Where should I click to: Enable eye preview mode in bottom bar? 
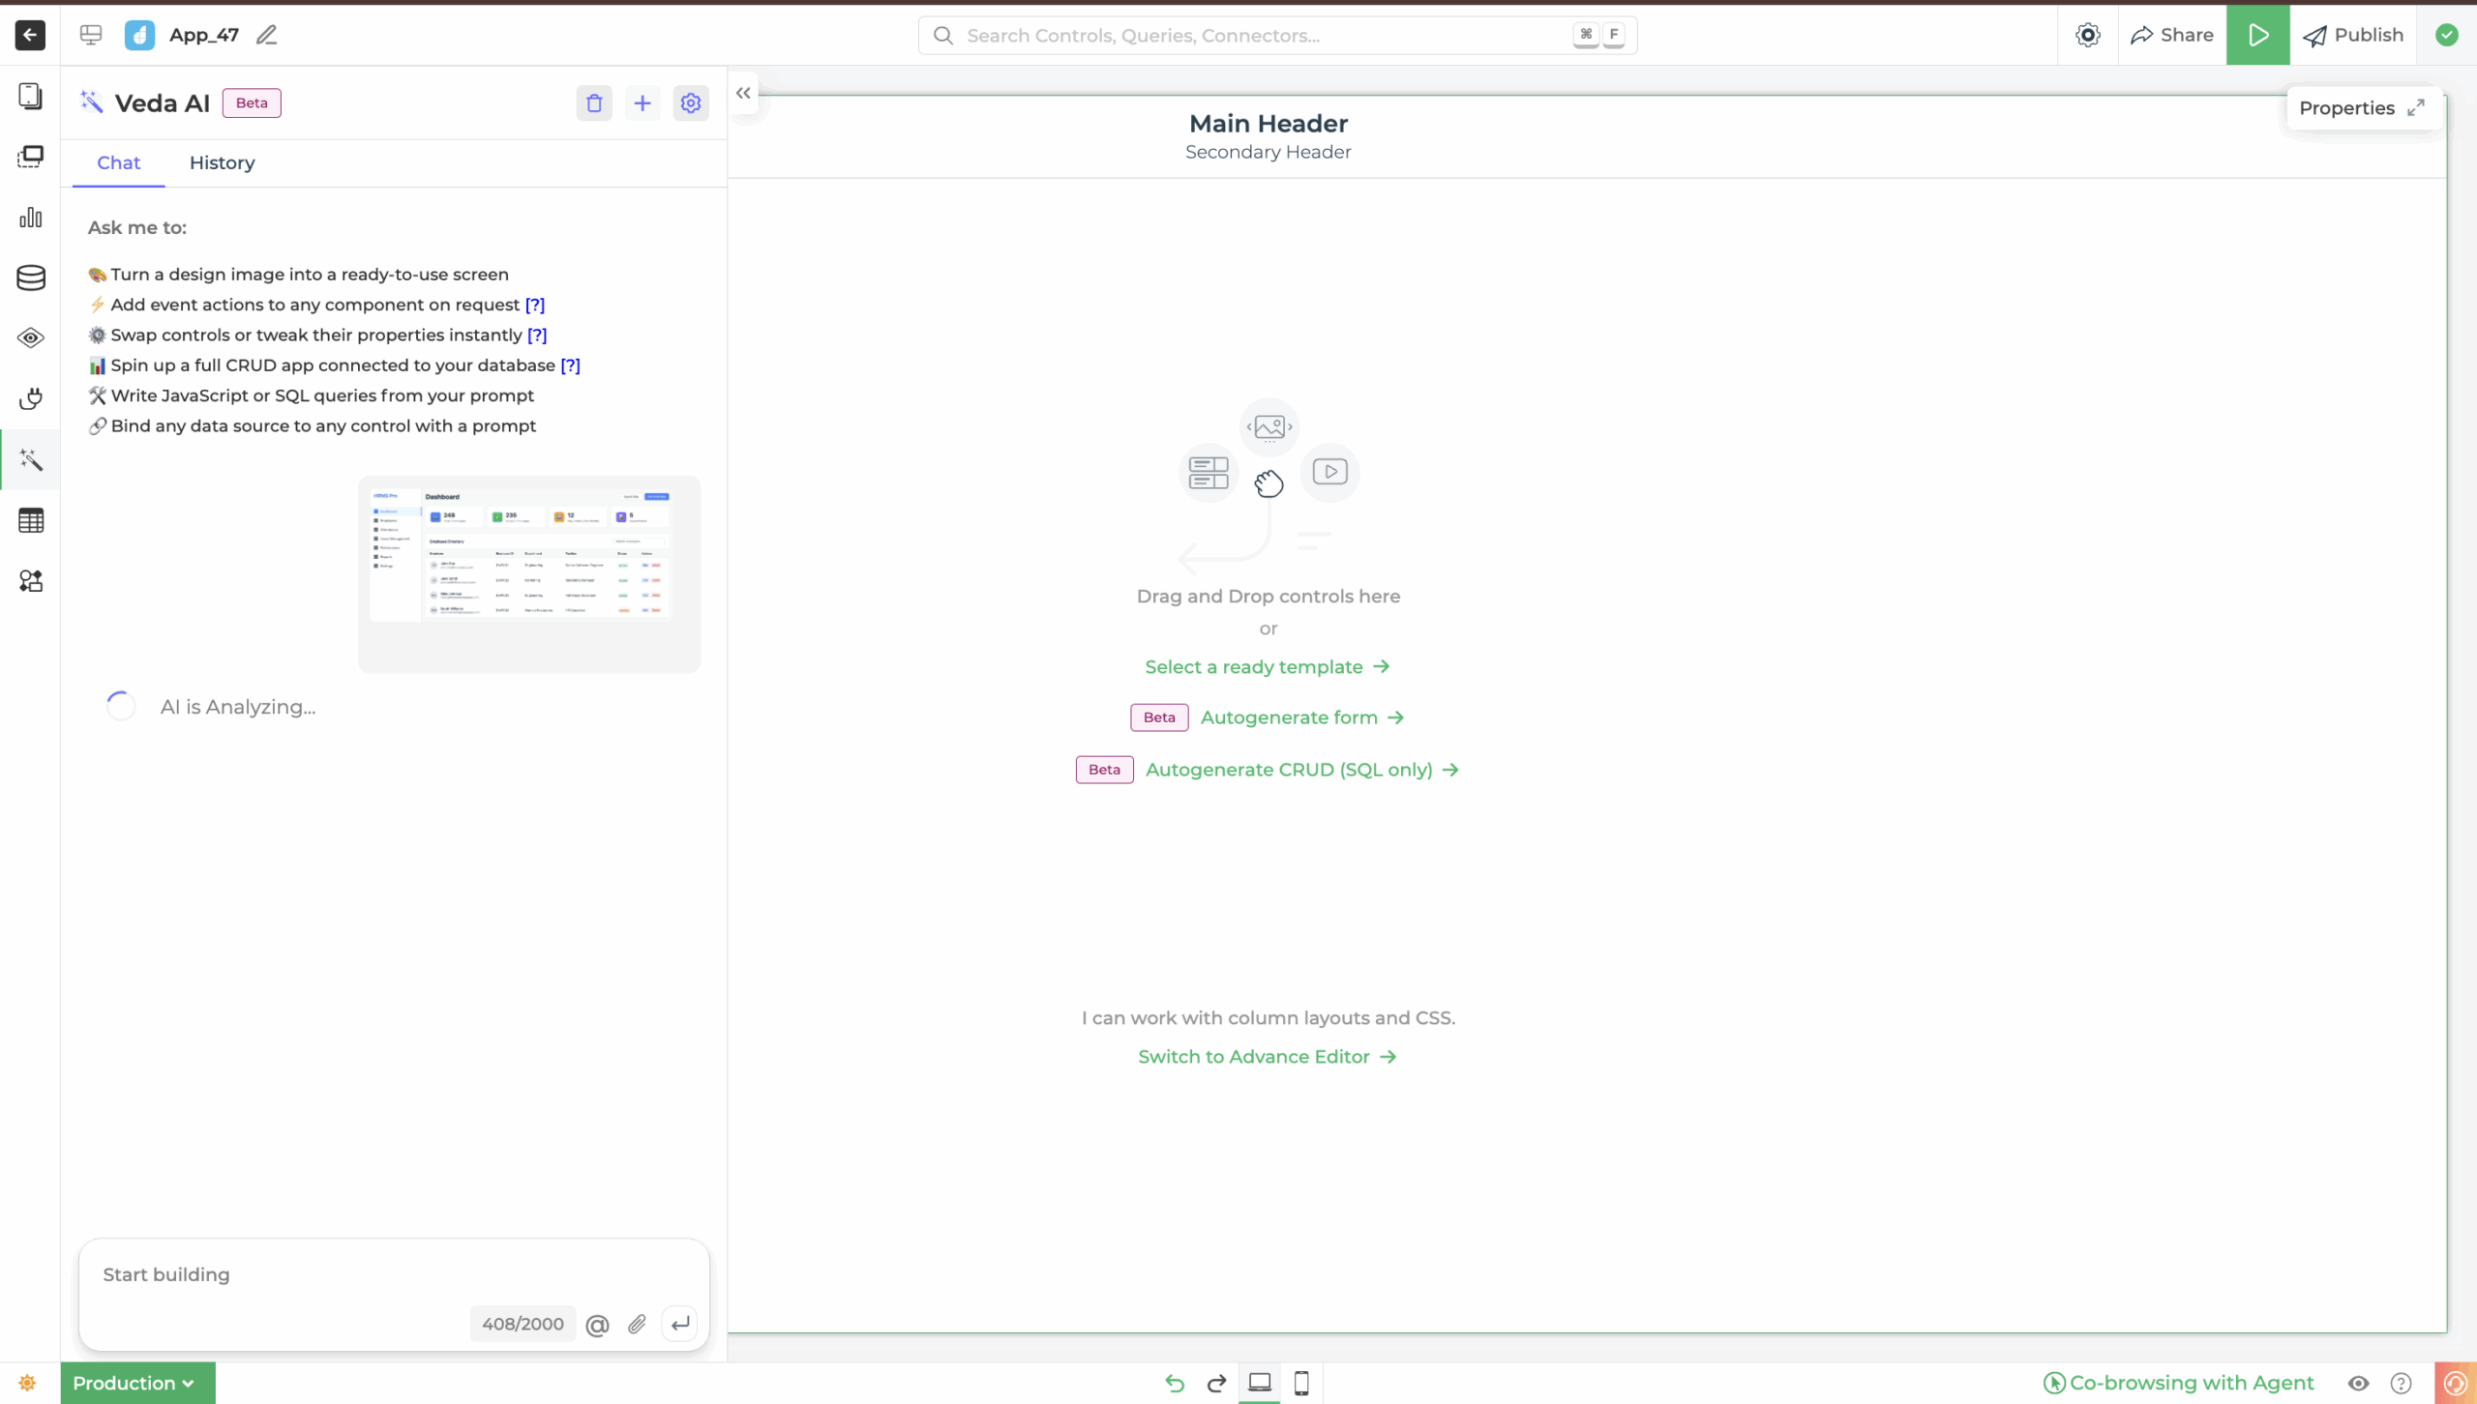[2358, 1383]
